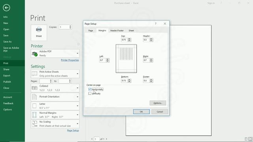Go to next page arrow in preview
Viewport: 253px width, 142px height.
106,139
